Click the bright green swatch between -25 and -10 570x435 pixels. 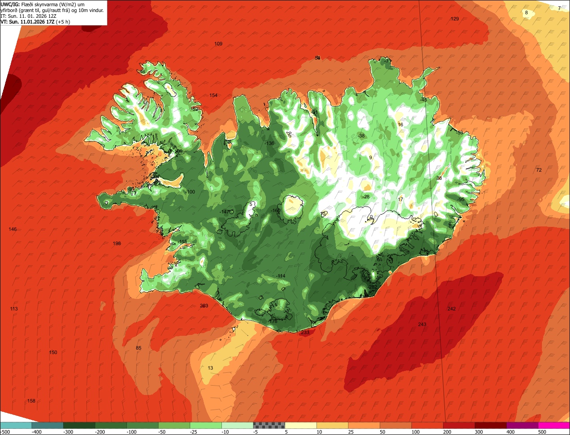(x=206, y=425)
